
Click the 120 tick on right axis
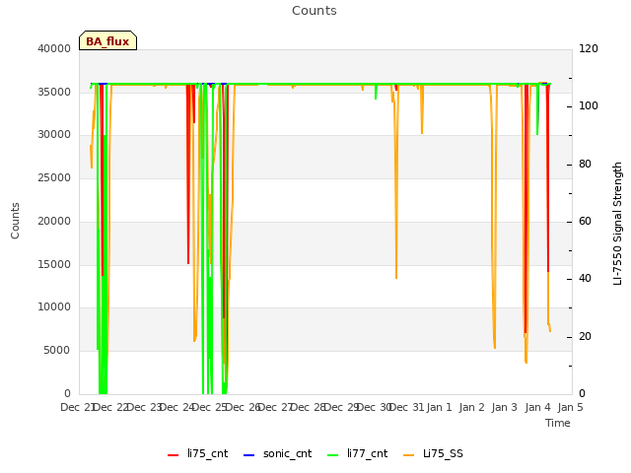(589, 48)
